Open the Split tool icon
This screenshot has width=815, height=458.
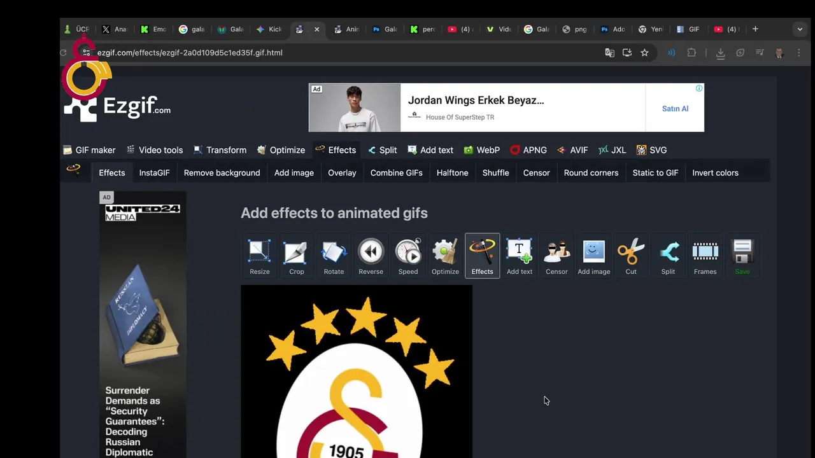668,256
